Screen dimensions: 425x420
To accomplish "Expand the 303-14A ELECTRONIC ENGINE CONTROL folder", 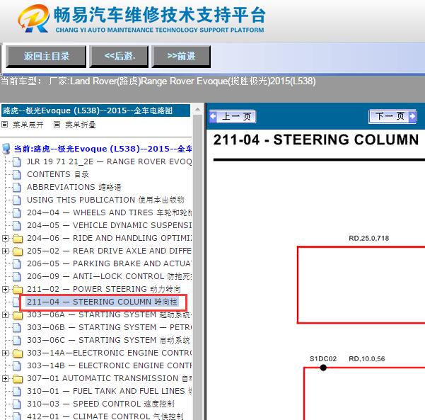I will click(x=5, y=353).
